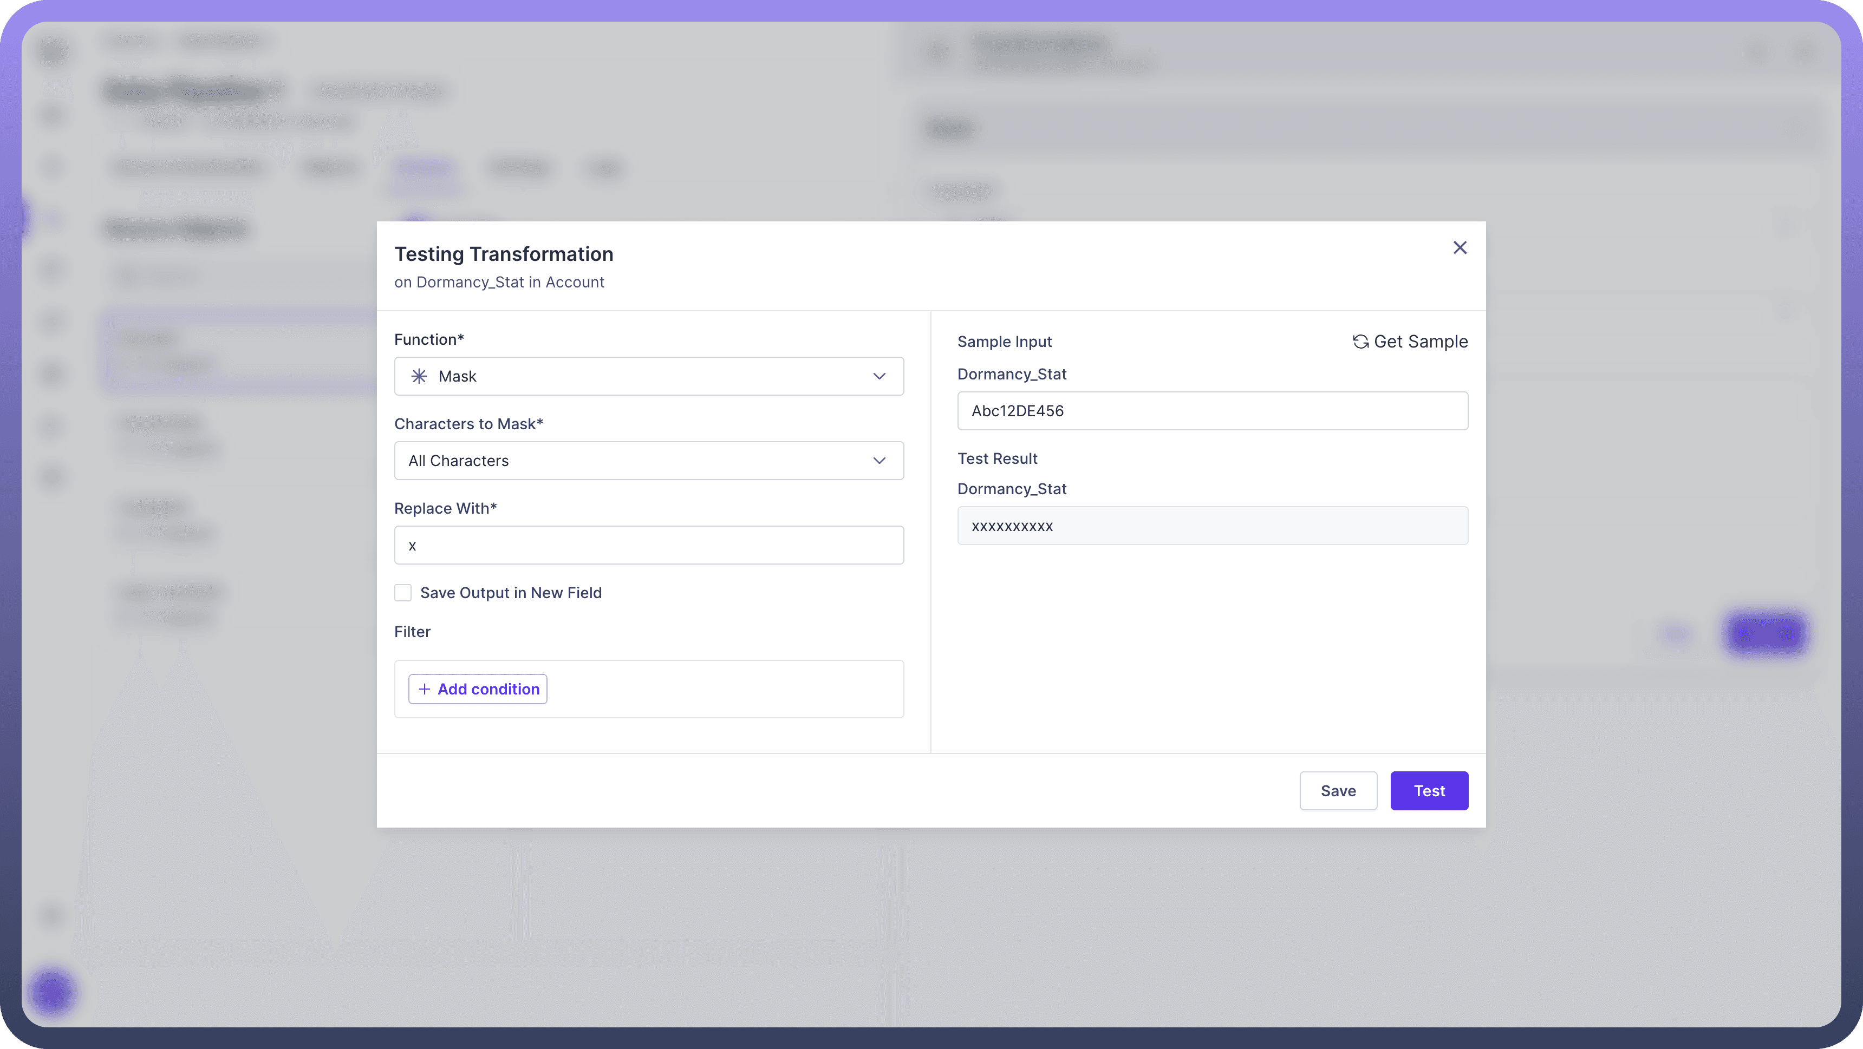This screenshot has height=1049, width=1863.
Task: Enable Save Output in New Field checkbox
Action: tap(403, 593)
